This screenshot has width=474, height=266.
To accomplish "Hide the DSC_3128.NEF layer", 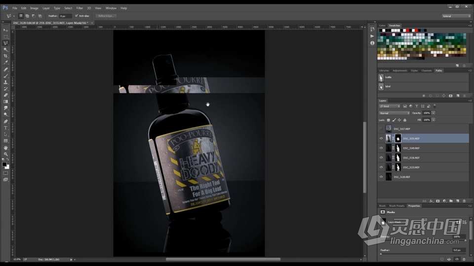I will pyautogui.click(x=381, y=176).
